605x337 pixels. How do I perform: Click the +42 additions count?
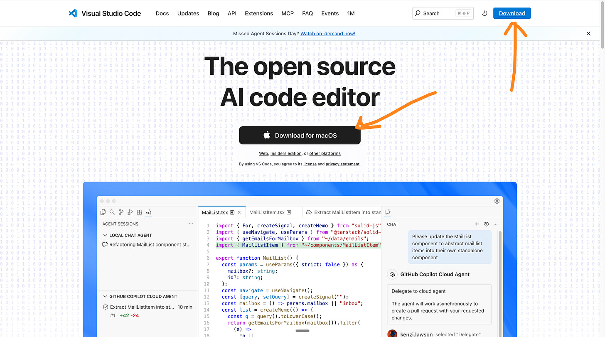tap(124, 315)
